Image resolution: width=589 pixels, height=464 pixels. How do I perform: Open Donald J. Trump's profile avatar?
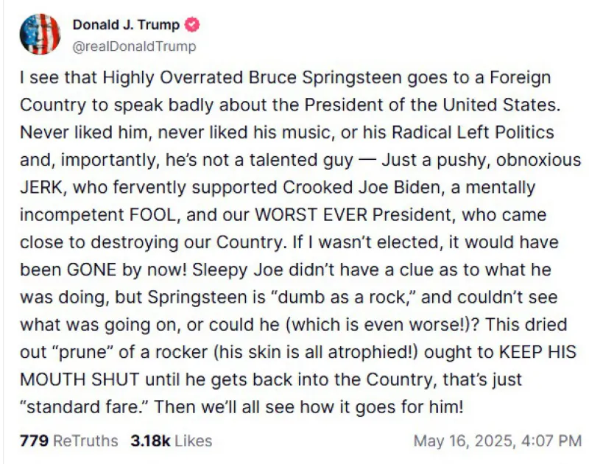point(40,35)
